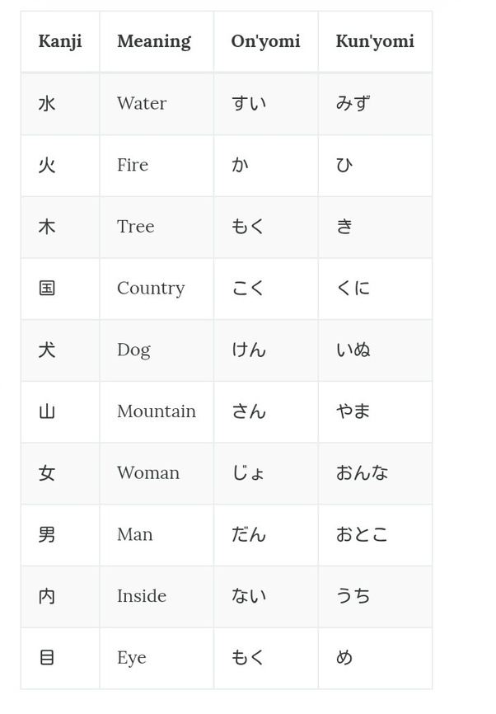Select the woman kanji 女
The width and height of the screenshot is (496, 714).
[x=47, y=473]
